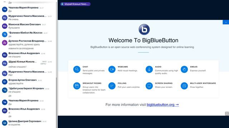Click message 'в соцсетях'
Image resolution: width=229 pixels, height=128 pixels.
14,125
